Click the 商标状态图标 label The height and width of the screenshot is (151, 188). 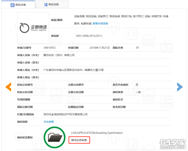pyautogui.click(x=25, y=138)
